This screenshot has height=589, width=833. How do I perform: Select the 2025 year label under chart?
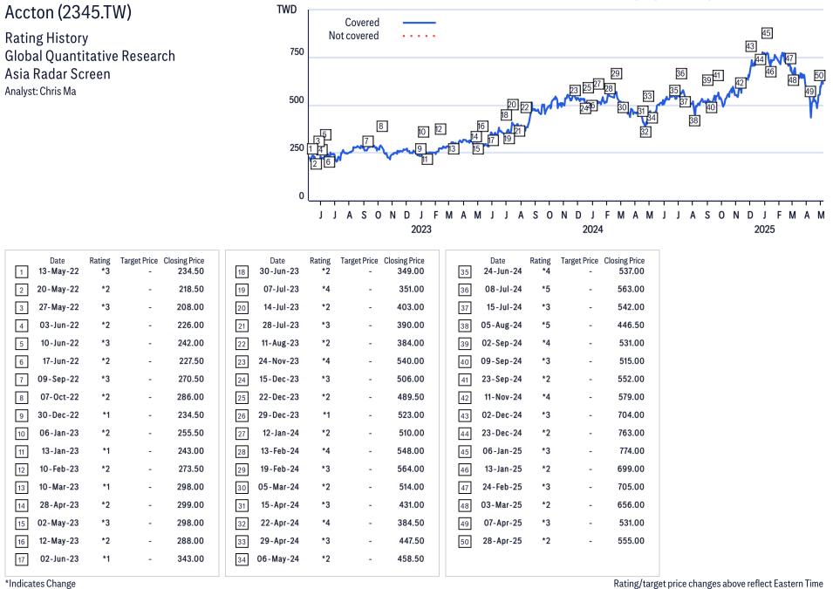pyautogui.click(x=764, y=229)
